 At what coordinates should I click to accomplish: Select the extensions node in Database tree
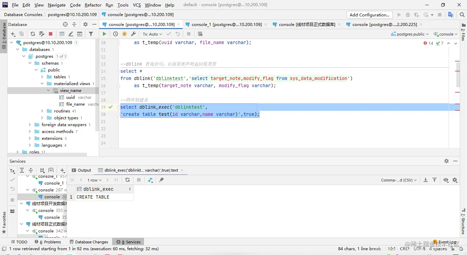point(52,138)
